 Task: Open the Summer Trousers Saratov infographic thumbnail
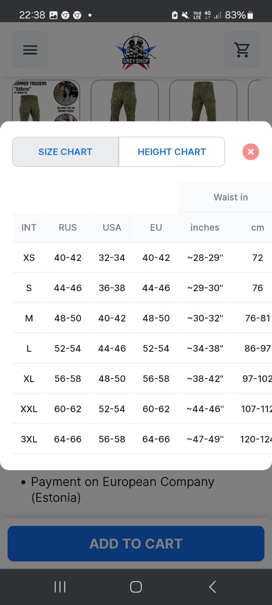coord(46,101)
